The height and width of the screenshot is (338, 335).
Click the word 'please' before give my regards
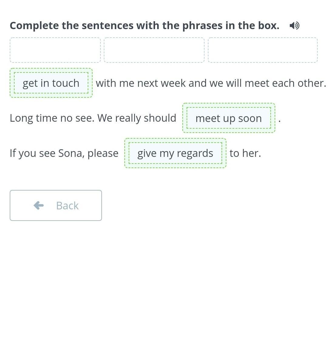(103, 153)
